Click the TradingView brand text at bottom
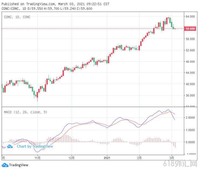This screenshot has height=170, width=199. click(x=19, y=165)
